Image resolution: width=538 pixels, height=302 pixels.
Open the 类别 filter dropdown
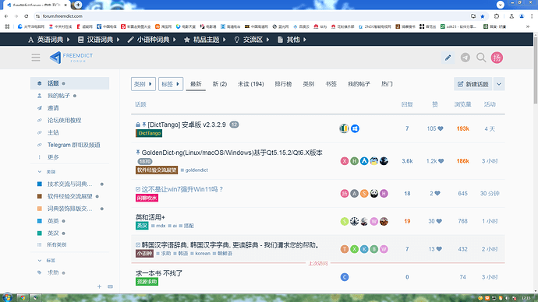(x=143, y=84)
